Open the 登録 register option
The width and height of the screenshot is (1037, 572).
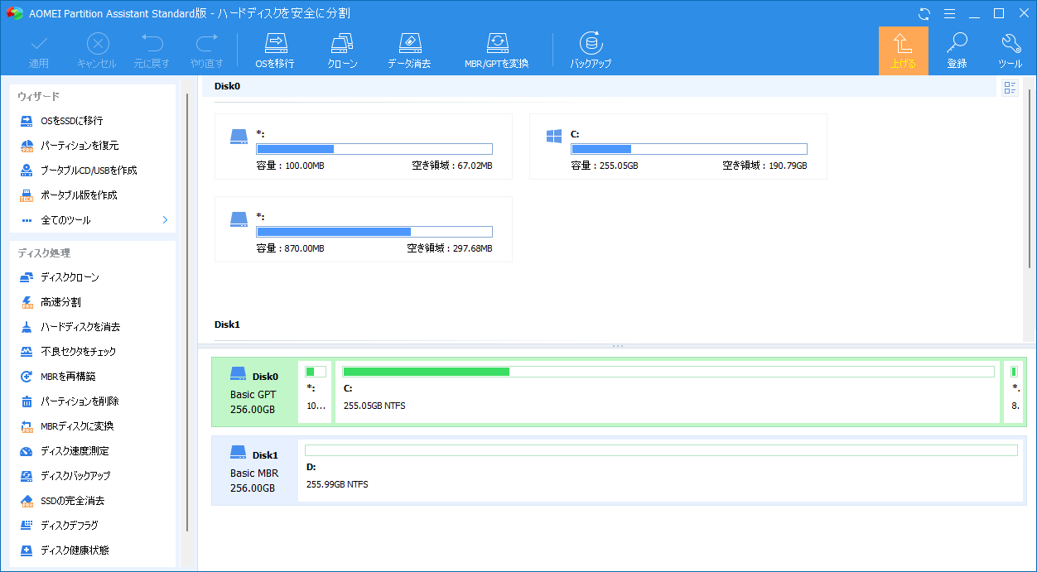[957, 51]
